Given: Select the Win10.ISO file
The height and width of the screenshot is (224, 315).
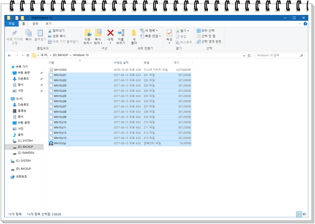Looking at the screenshot, I should [120, 70].
